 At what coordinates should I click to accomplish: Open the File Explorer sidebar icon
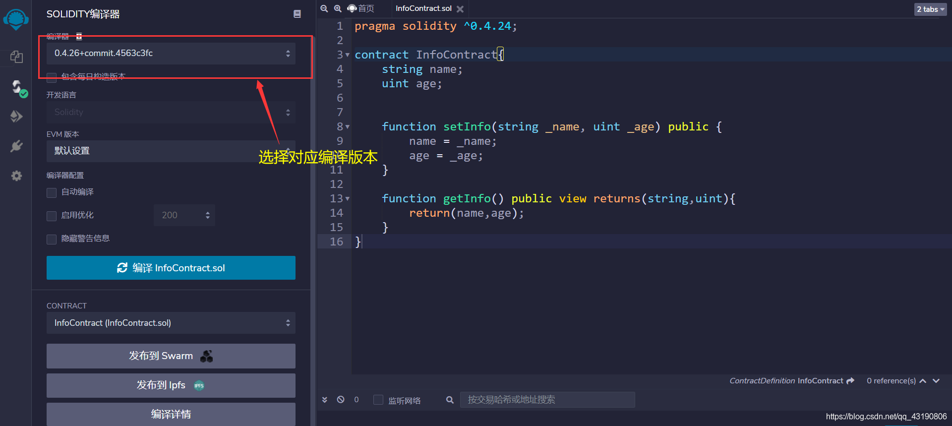click(16, 57)
